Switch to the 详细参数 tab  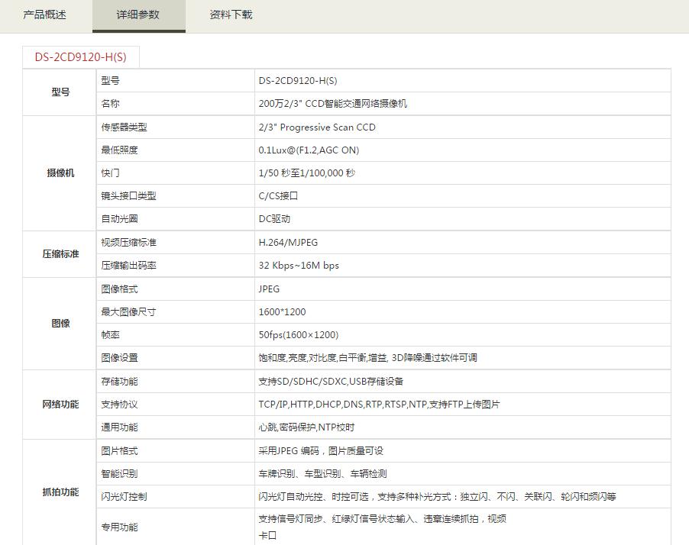(138, 15)
